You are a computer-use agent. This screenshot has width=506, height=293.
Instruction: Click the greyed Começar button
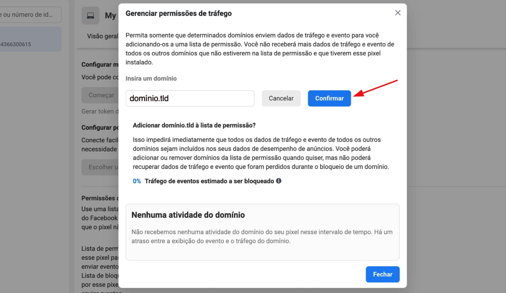[101, 95]
